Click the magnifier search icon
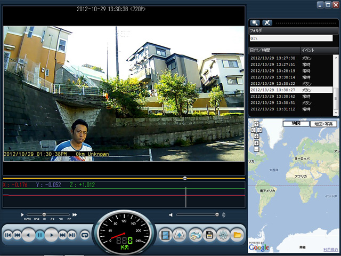The width and height of the screenshot is (341, 256). (255, 23)
